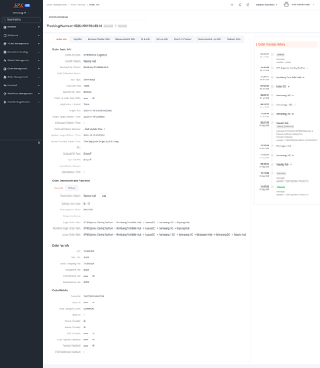Click the Inbound sidebar icon
320x368 pixels.
click(x=4, y=27)
